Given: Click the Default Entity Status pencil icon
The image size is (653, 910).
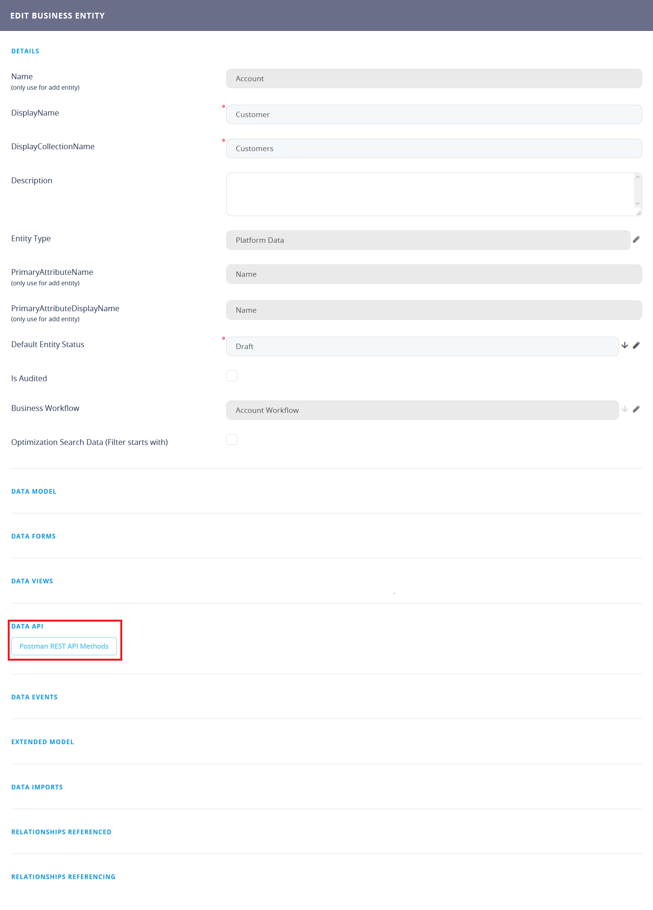Looking at the screenshot, I should click(x=636, y=346).
